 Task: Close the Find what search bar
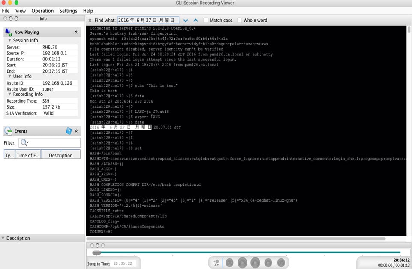[89, 20]
